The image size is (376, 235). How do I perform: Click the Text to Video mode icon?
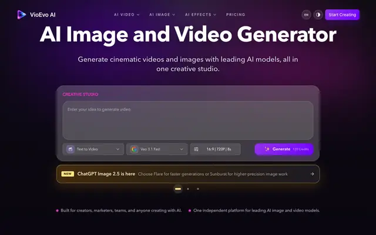(x=70, y=149)
